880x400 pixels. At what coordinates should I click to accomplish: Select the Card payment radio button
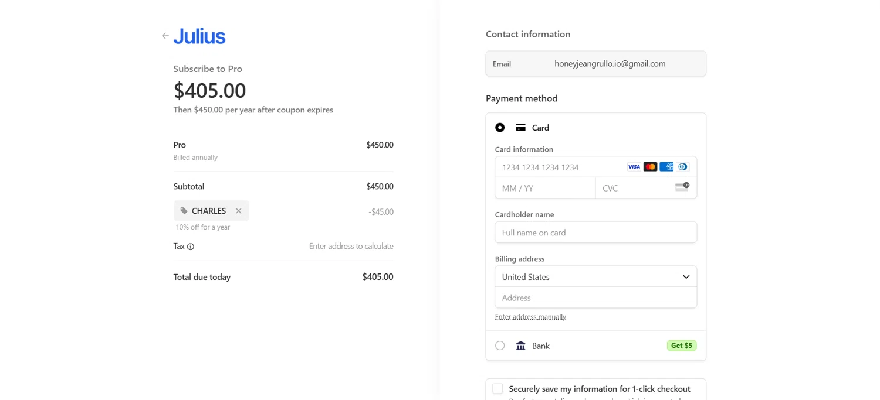[500, 128]
